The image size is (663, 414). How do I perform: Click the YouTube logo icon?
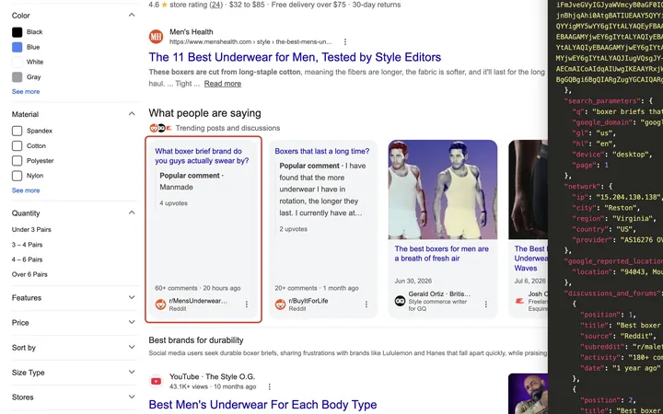(x=156, y=382)
